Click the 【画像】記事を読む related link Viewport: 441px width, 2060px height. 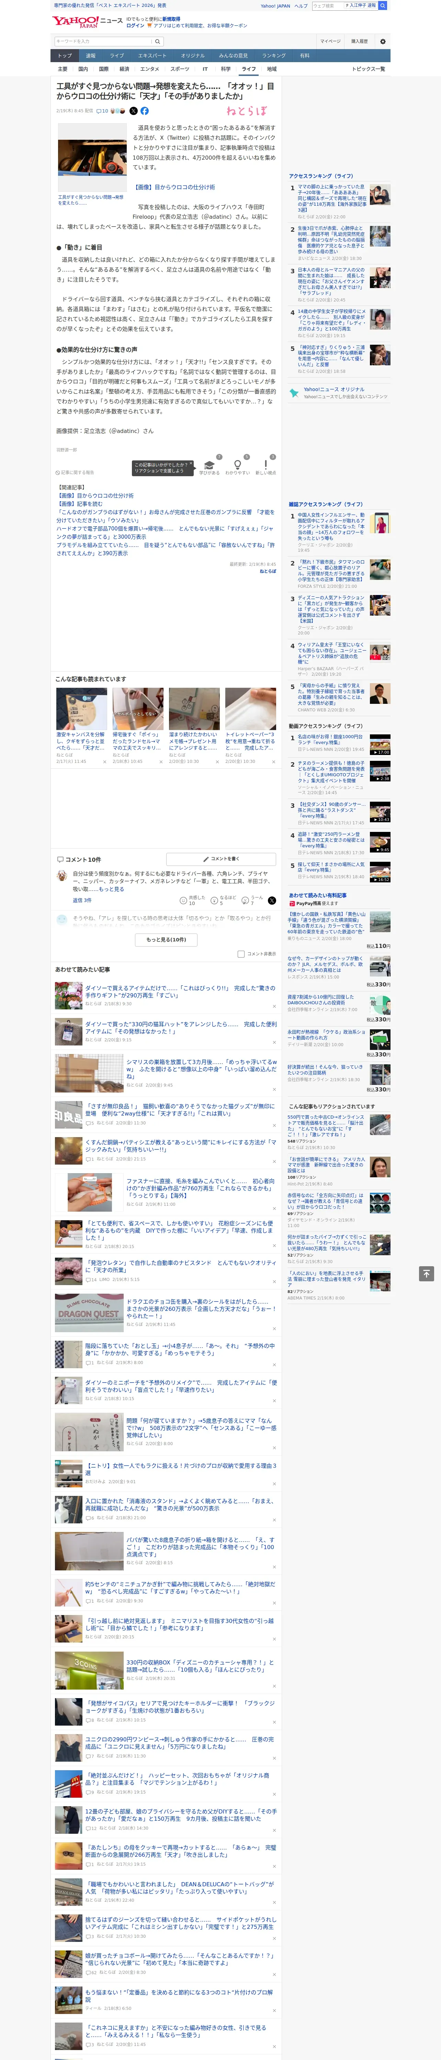(79, 504)
